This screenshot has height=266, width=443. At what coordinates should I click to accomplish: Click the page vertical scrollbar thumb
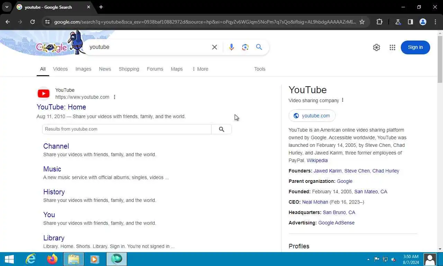(440, 59)
